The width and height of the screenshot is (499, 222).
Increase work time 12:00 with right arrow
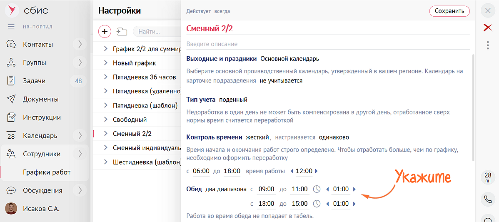(x=317, y=171)
